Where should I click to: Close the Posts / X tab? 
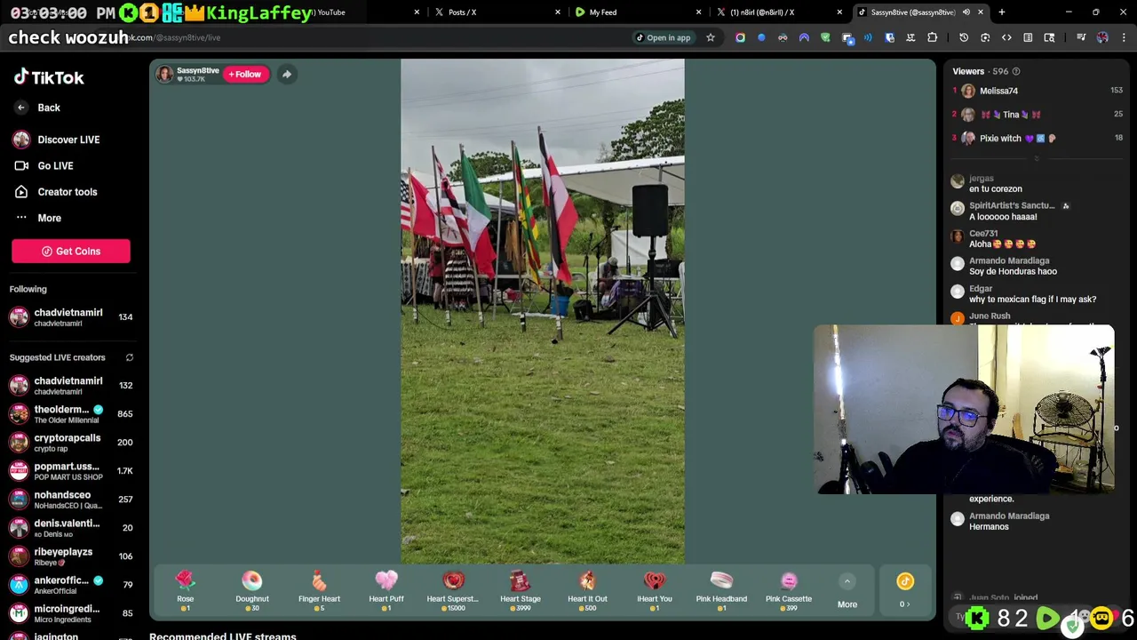click(x=558, y=12)
